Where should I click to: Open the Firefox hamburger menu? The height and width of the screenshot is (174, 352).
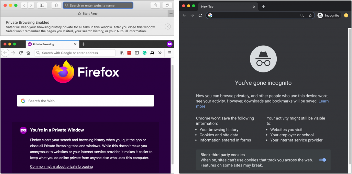click(x=169, y=53)
